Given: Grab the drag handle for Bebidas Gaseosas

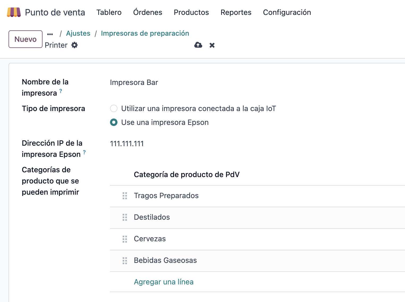Looking at the screenshot, I should click(125, 261).
